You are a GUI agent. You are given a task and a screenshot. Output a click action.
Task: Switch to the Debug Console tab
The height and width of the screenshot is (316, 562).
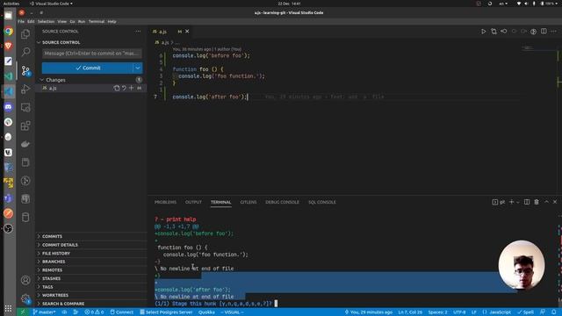[282, 202]
